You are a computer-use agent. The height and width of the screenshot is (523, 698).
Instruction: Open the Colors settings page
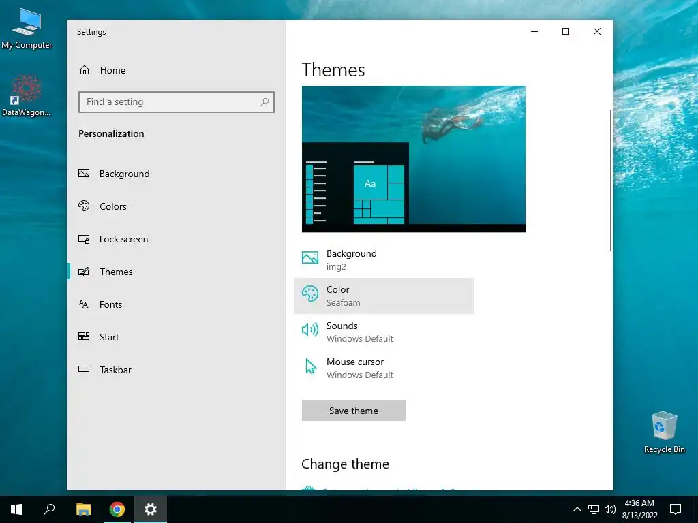pos(177,206)
